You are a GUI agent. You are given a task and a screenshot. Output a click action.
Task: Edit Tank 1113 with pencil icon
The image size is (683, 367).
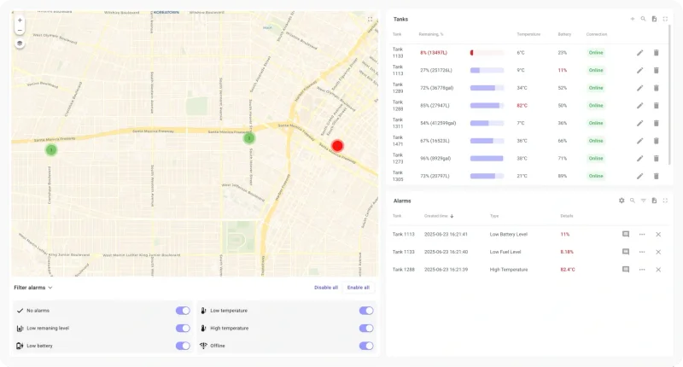pyautogui.click(x=639, y=70)
